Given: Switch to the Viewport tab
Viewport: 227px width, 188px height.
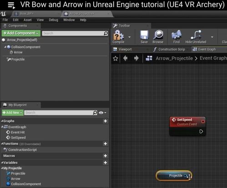Looking at the screenshot, I should 131,49.
